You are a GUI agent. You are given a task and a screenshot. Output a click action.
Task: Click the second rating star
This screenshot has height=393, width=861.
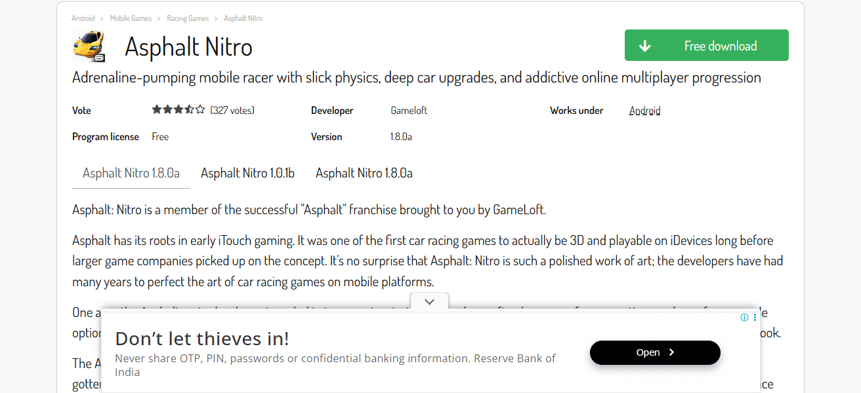(166, 109)
